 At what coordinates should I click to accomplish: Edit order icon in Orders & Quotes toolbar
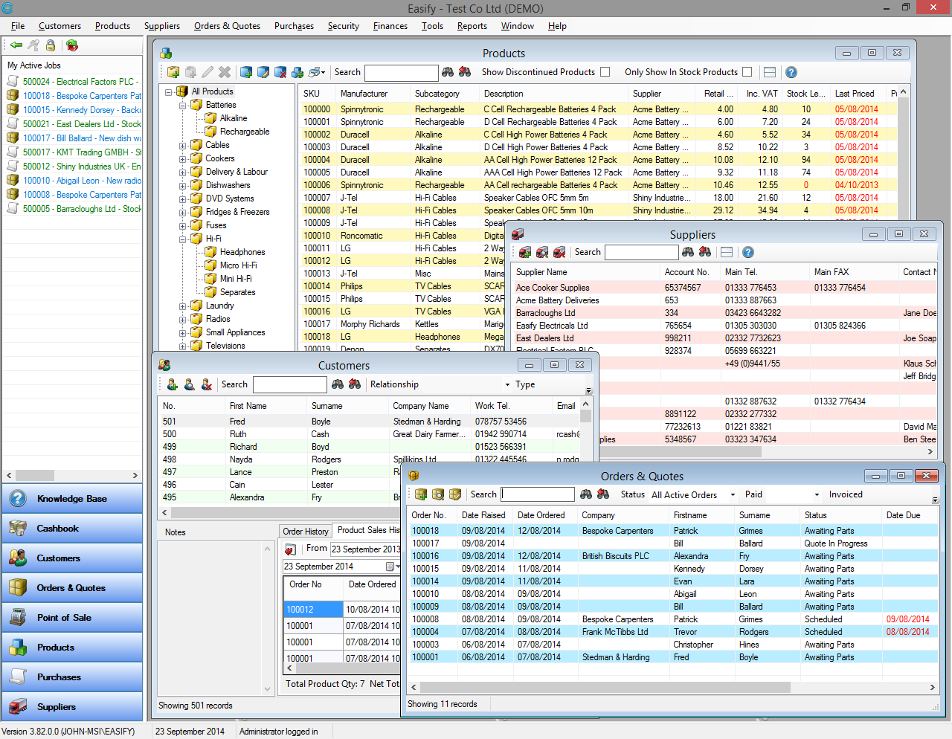(455, 494)
